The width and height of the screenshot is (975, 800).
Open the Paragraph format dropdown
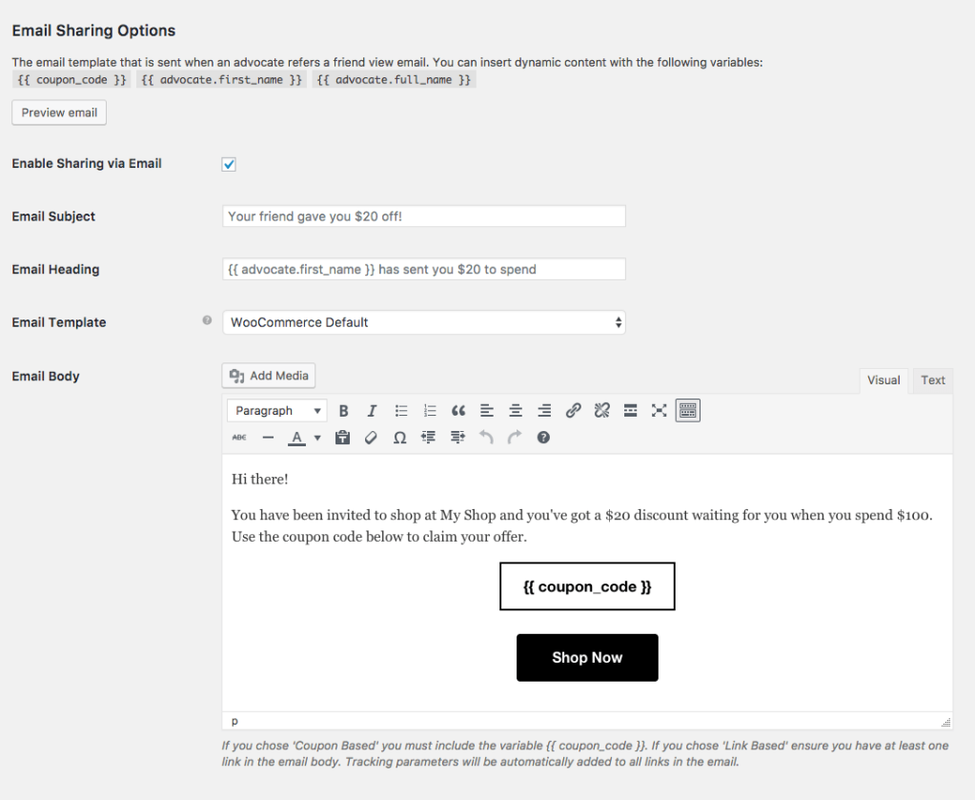tap(276, 411)
